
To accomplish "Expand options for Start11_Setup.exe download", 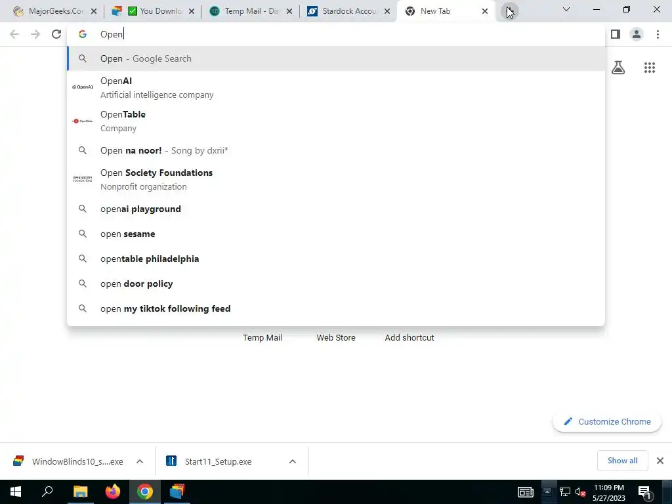I will [293, 461].
